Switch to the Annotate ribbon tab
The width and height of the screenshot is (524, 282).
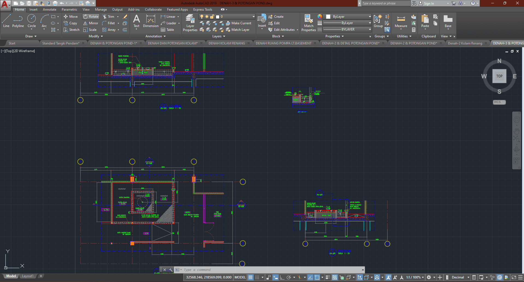click(49, 10)
